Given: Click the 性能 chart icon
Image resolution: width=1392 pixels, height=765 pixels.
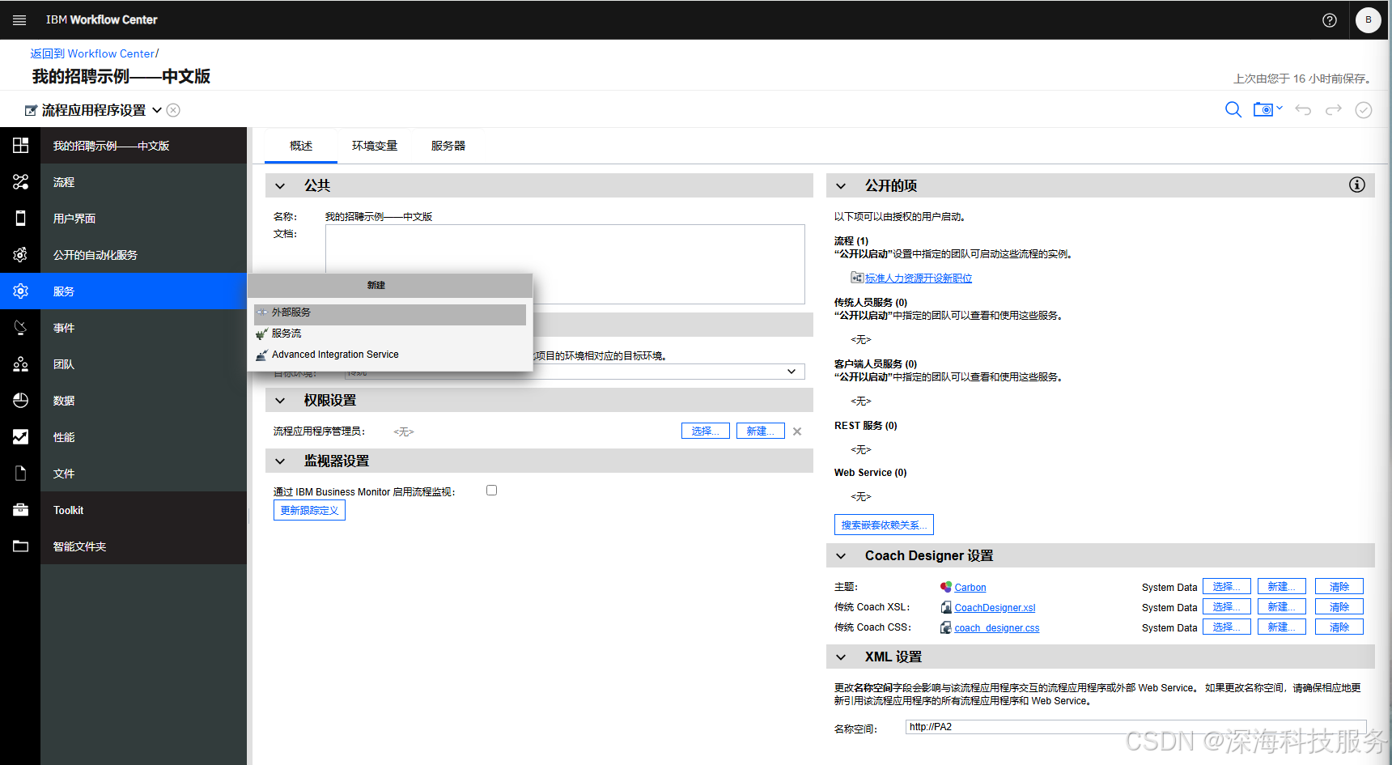Looking at the screenshot, I should (20, 437).
